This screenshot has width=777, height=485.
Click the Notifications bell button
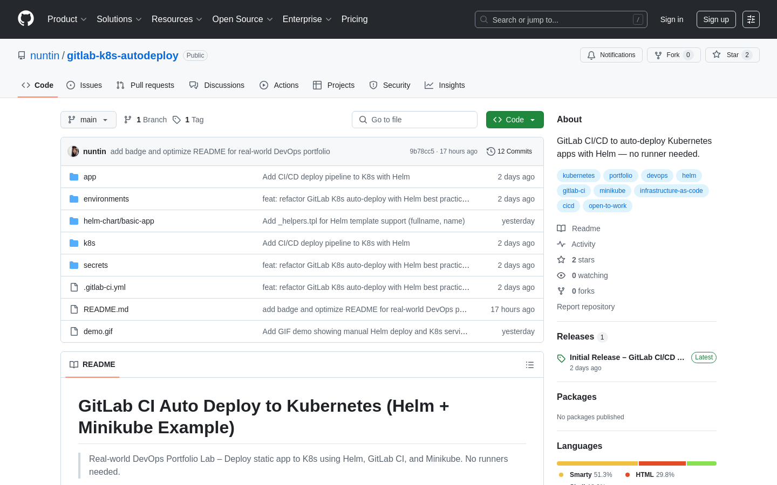(x=611, y=55)
